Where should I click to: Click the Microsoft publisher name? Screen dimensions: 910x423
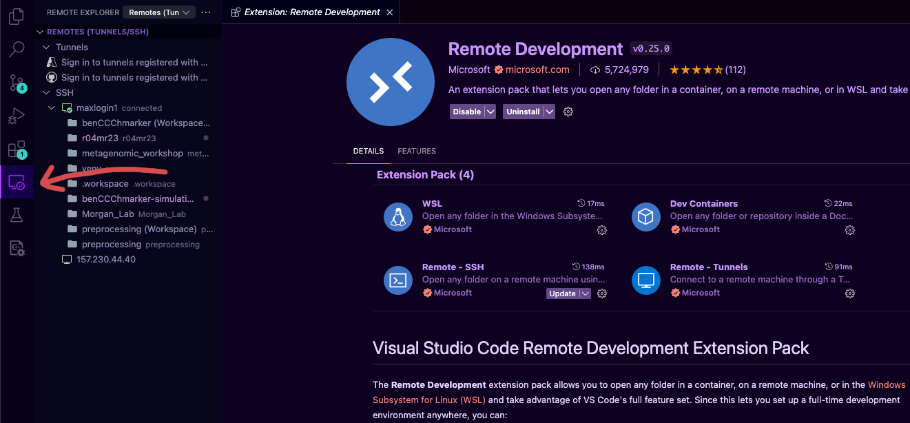coord(469,70)
